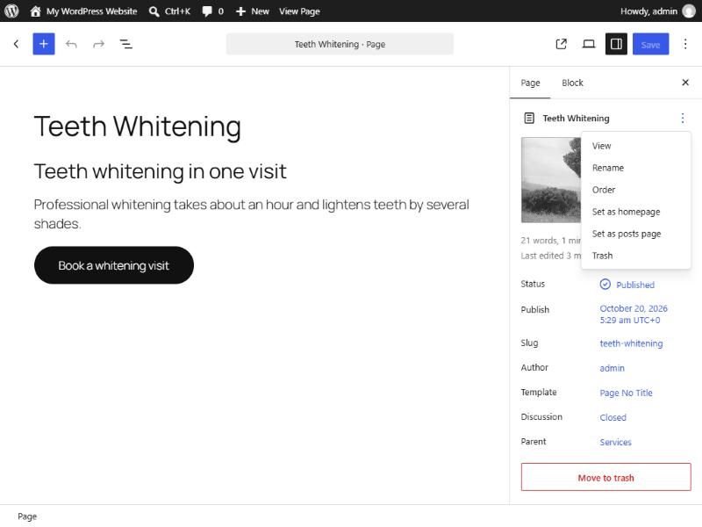The width and height of the screenshot is (702, 527).
Task: Select View from the actions menu
Action: coord(635,146)
